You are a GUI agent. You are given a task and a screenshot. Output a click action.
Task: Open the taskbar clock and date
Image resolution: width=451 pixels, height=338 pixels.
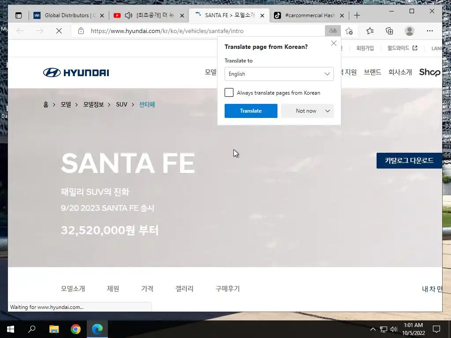coord(413,329)
